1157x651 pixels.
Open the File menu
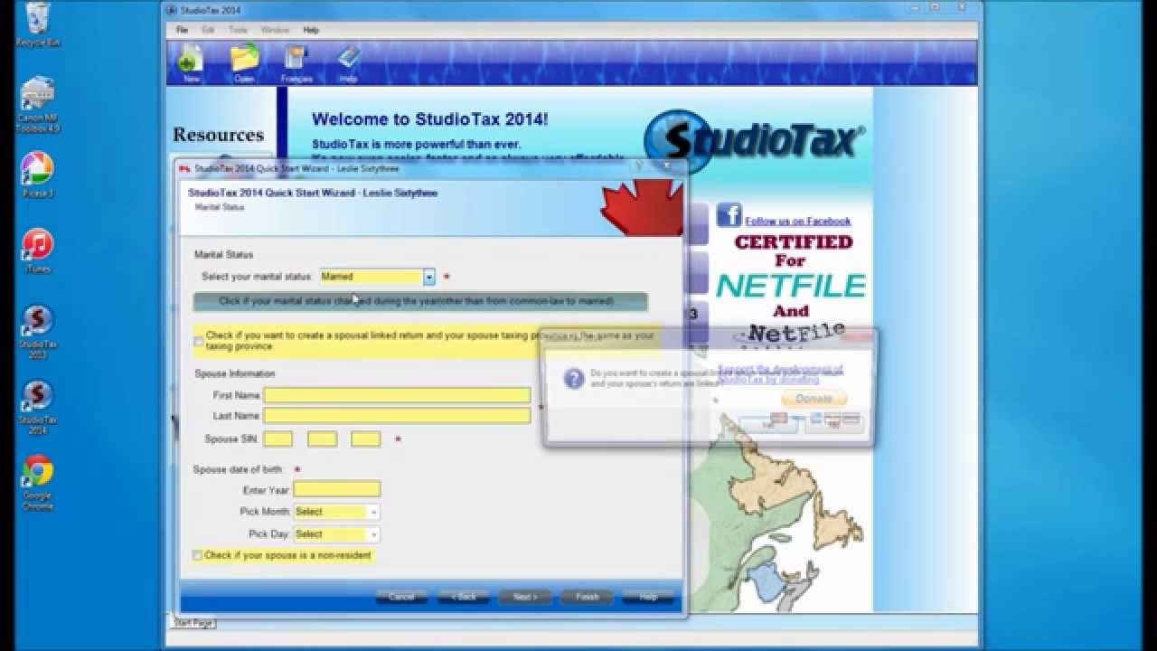pos(183,30)
